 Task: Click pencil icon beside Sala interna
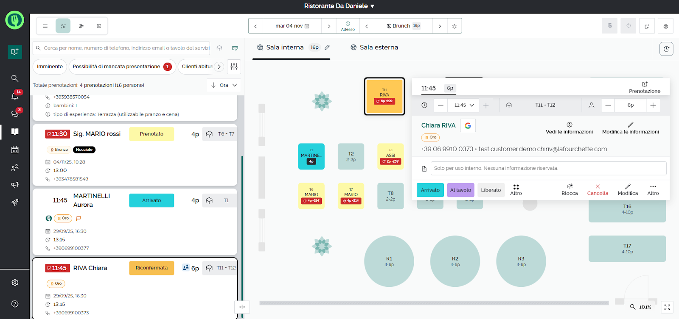tap(327, 47)
